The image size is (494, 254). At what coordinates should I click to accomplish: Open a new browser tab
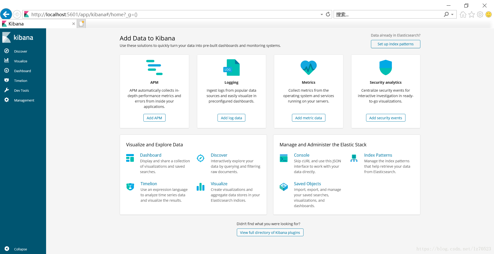click(81, 24)
